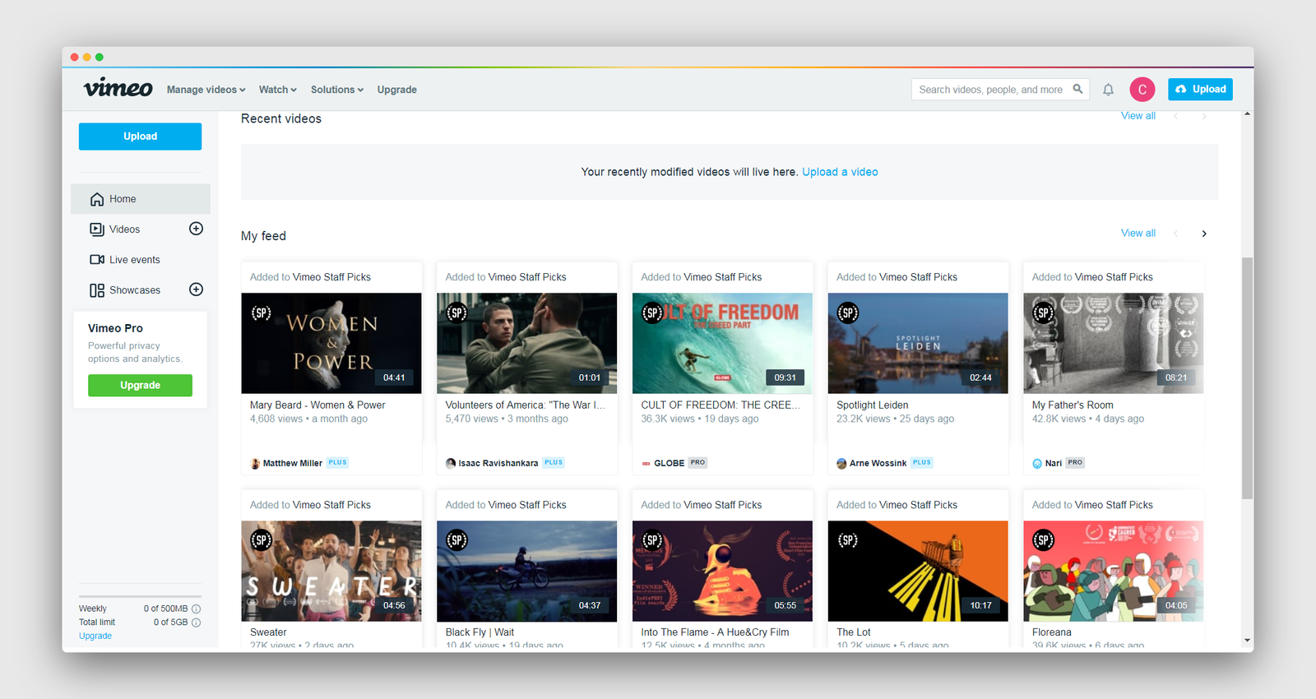Click Isaac Ravishankara's avatar icon

pyautogui.click(x=451, y=463)
